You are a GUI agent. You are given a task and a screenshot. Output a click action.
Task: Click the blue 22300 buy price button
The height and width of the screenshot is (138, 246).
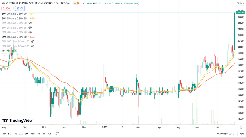(x=20, y=9)
